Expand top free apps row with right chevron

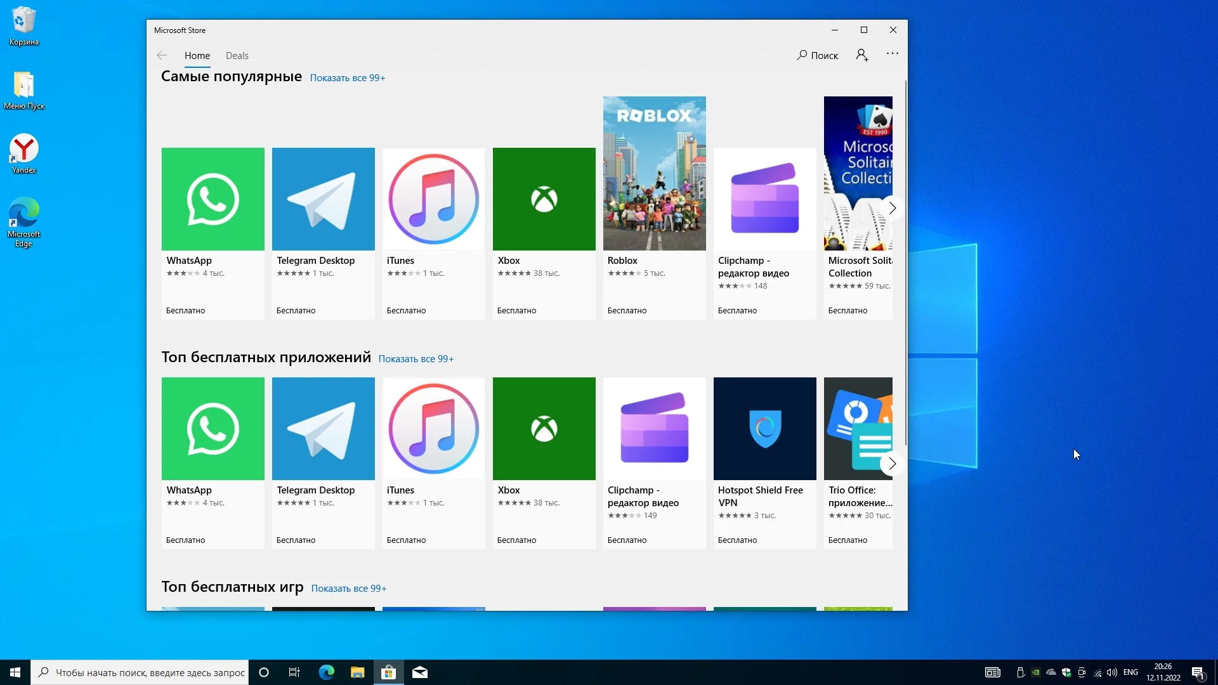[x=892, y=464]
